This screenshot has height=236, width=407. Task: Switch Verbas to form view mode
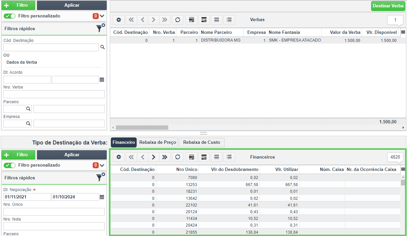point(229,20)
